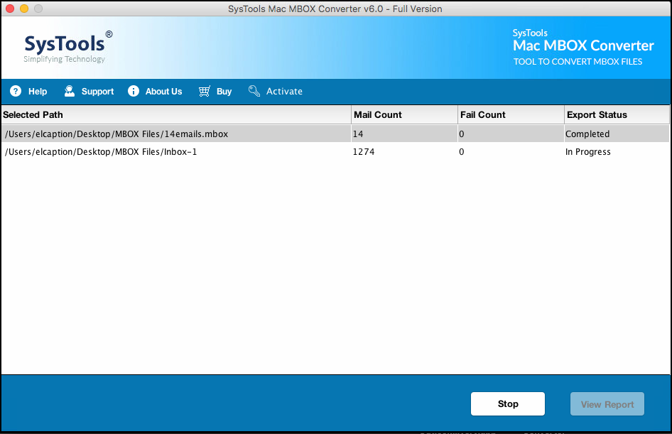Click the View Report button
The image size is (672, 434).
point(607,403)
